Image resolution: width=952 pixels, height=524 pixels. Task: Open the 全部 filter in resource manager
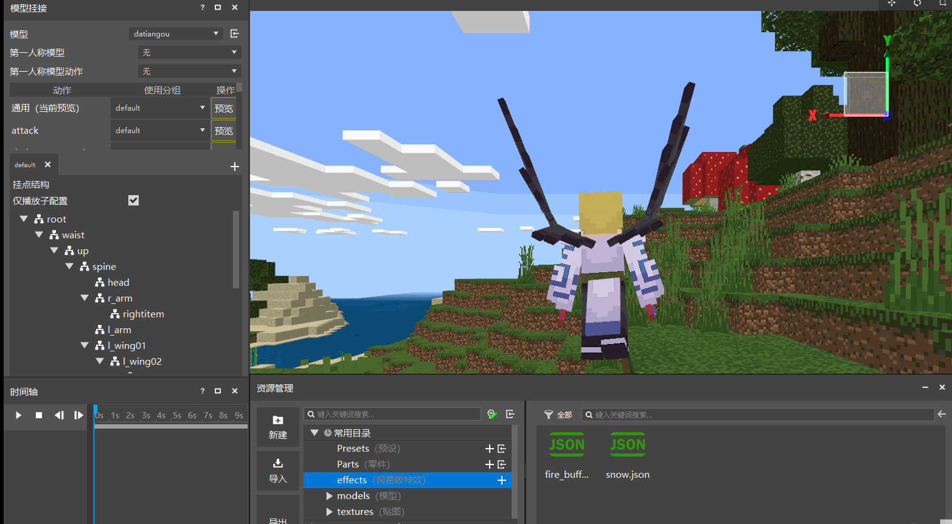click(558, 415)
